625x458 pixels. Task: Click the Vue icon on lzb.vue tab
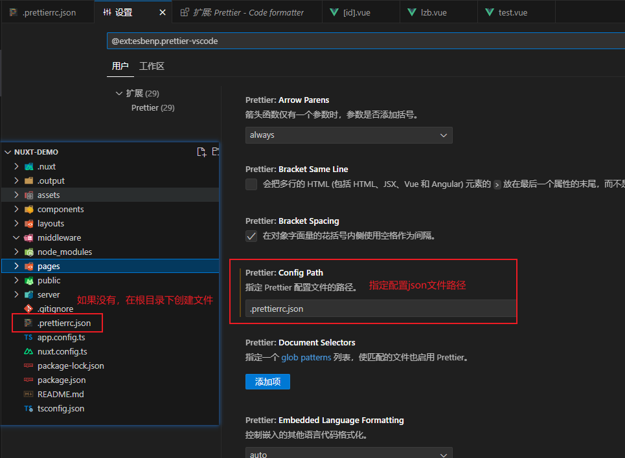(412, 12)
